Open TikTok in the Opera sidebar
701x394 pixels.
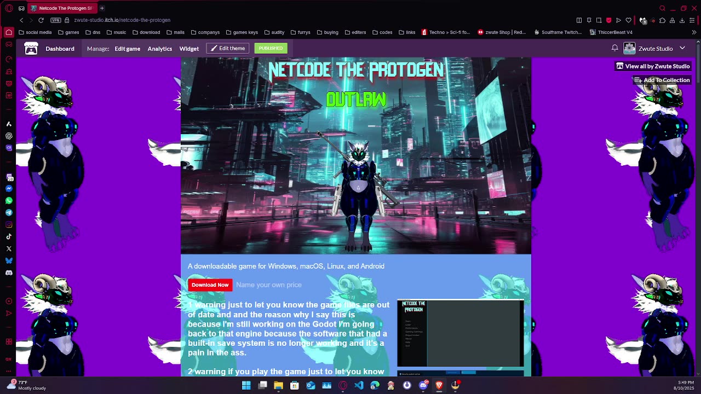tap(9, 236)
